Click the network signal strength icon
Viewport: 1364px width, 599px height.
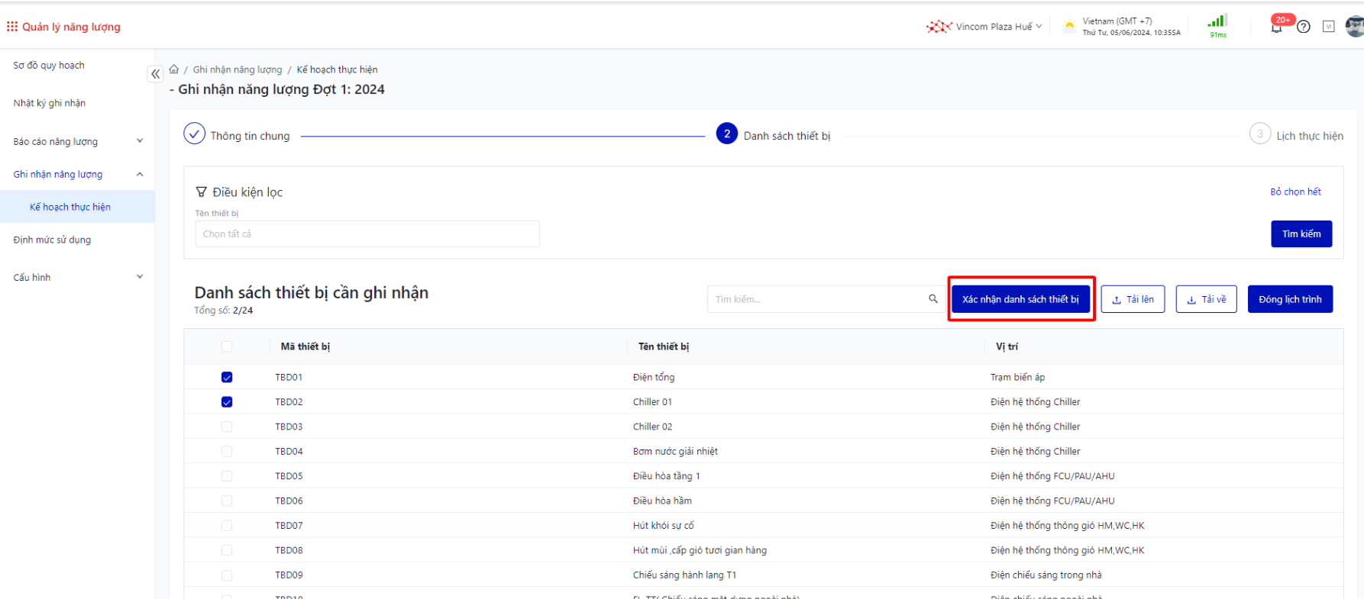click(x=1217, y=22)
